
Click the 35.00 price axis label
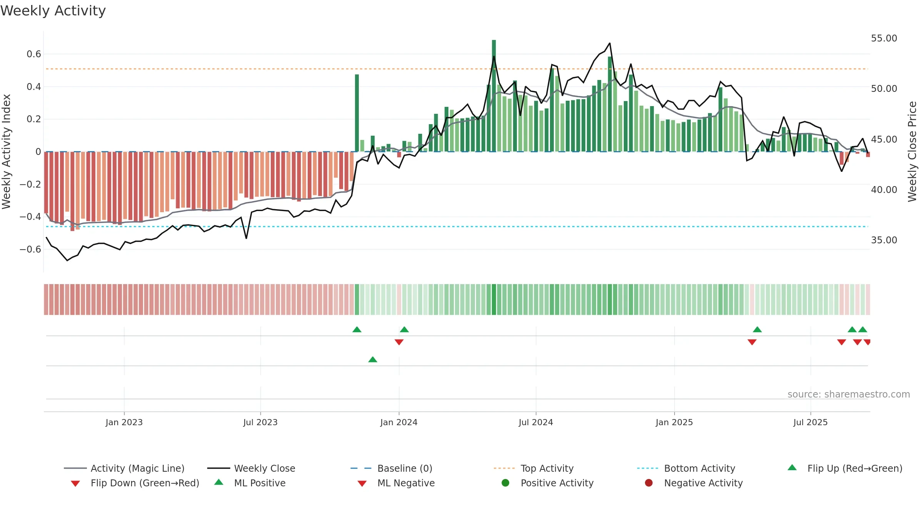[x=884, y=240]
